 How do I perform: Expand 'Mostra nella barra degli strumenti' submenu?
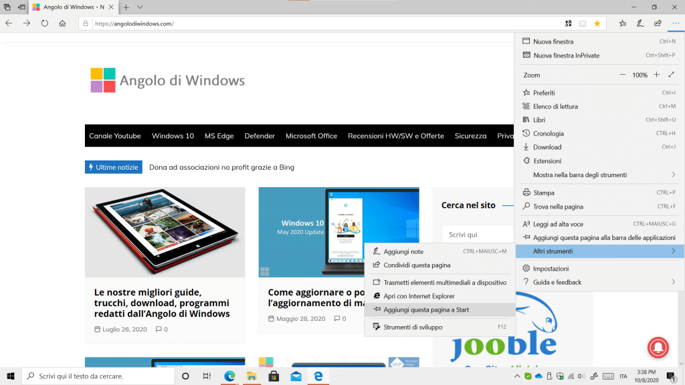tap(673, 175)
